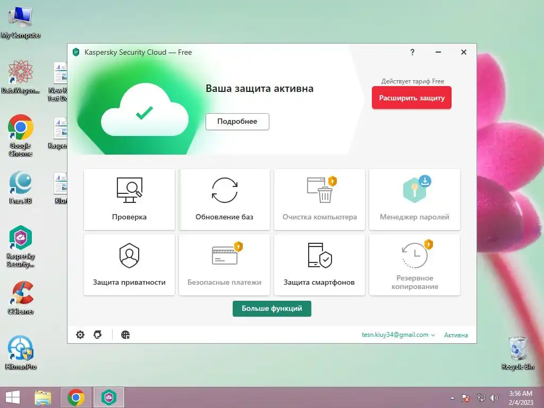Minimize the Kaspersky window
This screenshot has width=544, height=408.
(438, 52)
